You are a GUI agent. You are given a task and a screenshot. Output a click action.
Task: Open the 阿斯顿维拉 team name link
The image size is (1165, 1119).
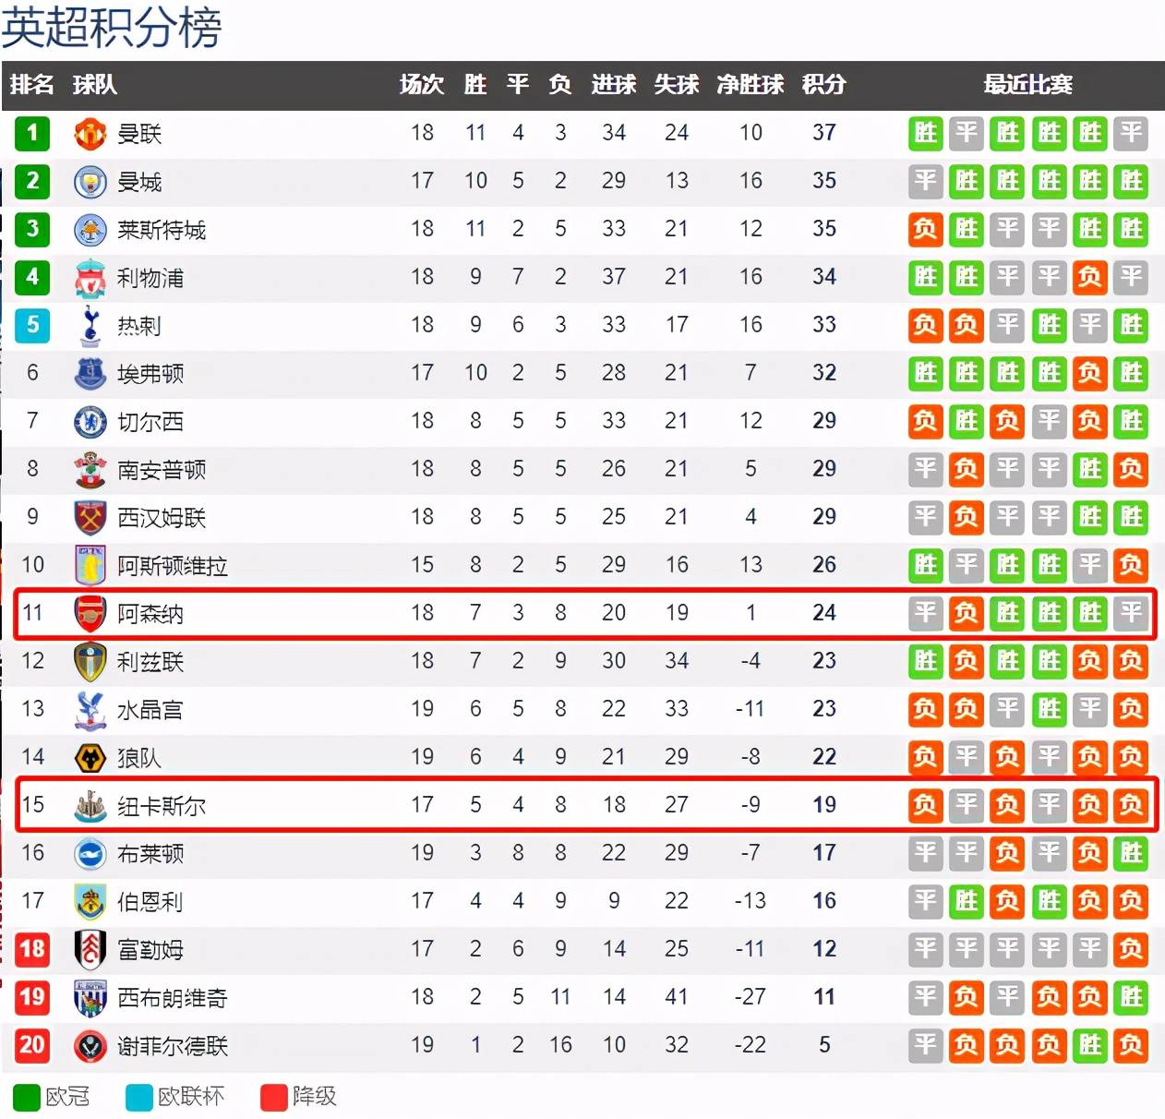tap(173, 566)
